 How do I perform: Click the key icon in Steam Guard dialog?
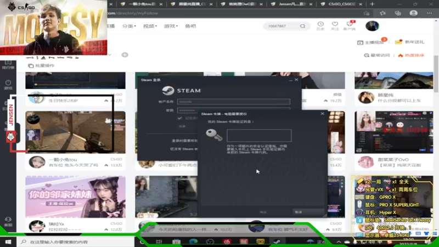[x=214, y=134]
